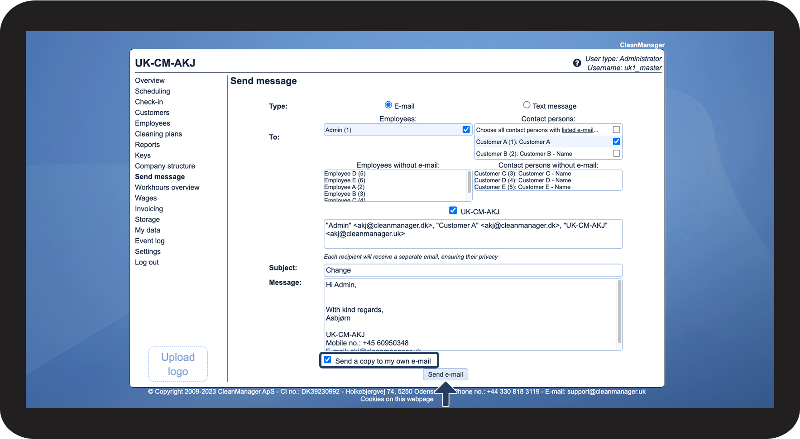This screenshot has height=439, width=800.
Task: Go to Invoicing
Action: point(149,209)
